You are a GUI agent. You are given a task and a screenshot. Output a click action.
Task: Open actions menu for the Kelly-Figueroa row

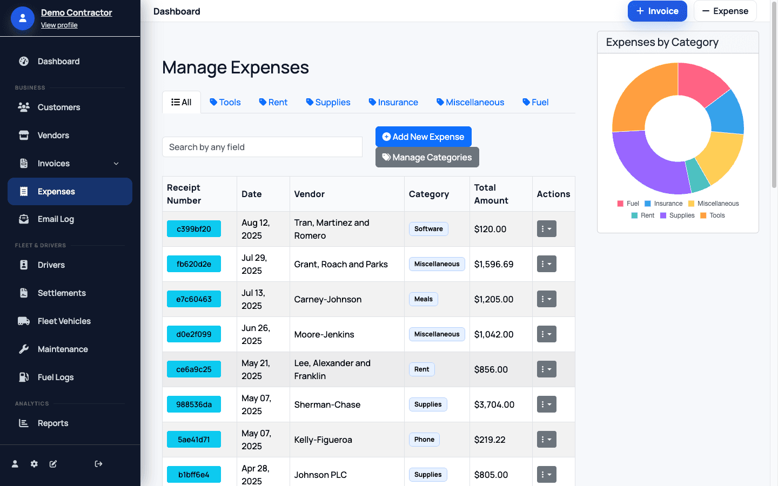pyautogui.click(x=547, y=440)
